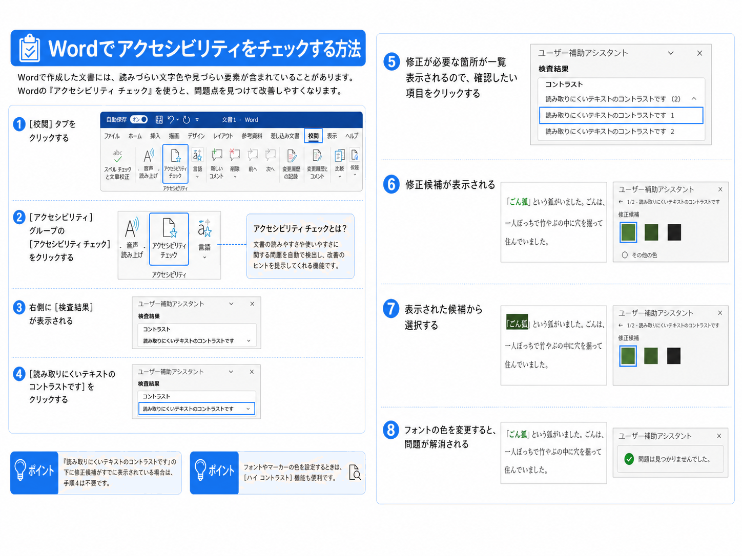This screenshot has width=742, height=556.
Task: Open spelling and grammar check (スペル チェックと文章校正)
Action: (x=118, y=164)
